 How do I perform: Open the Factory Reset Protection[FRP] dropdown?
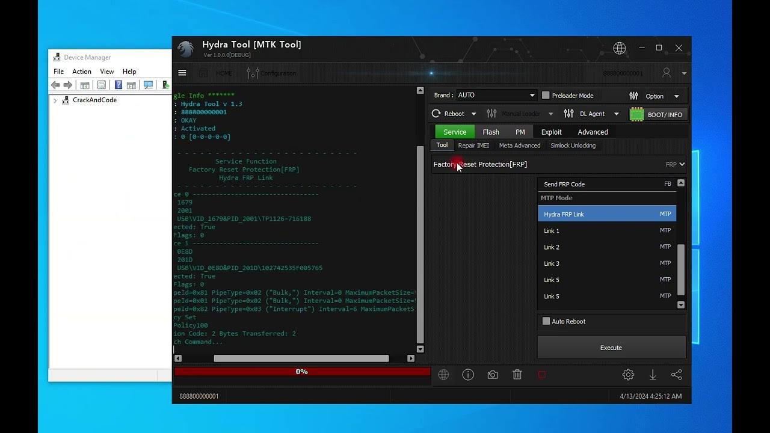click(559, 164)
